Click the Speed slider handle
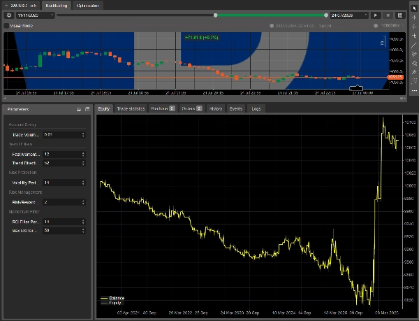Image resolution: width=419 pixels, height=321 pixels. tap(376, 26)
